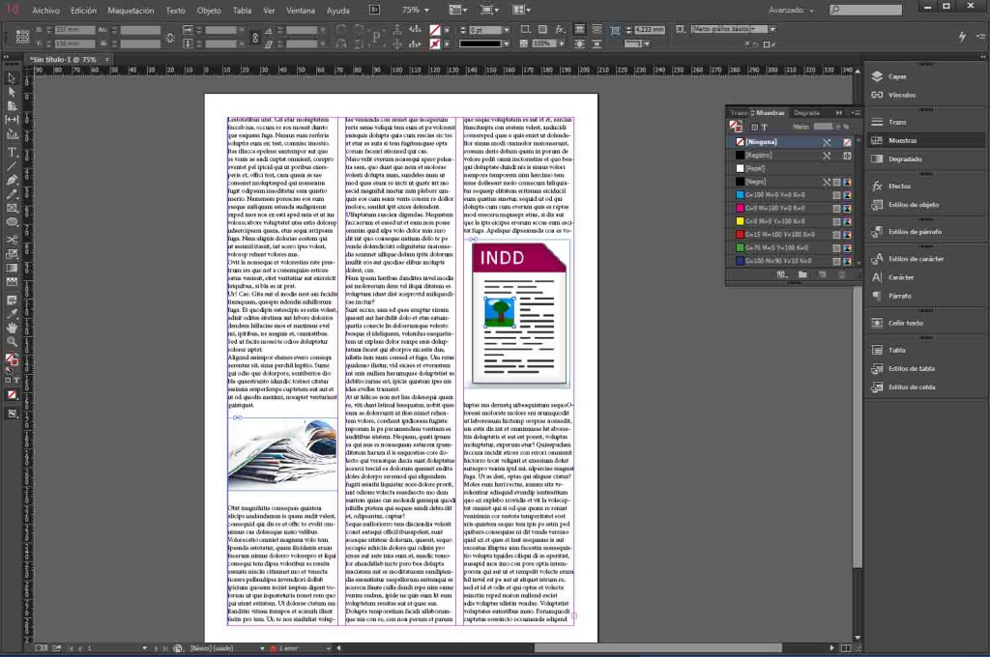
Task: Open the Ceñir texto panel
Action: pos(905,323)
